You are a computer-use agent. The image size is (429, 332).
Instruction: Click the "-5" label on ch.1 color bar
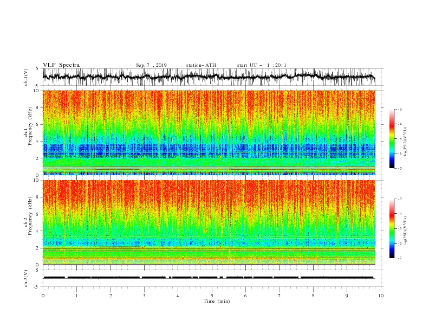pyautogui.click(x=399, y=139)
